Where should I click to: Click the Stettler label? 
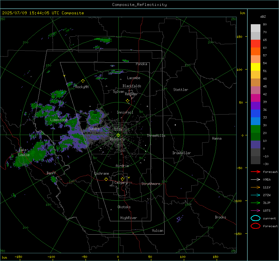click(x=181, y=90)
